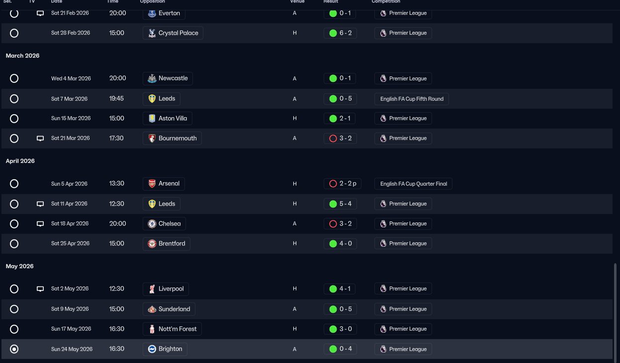Open the Leeds 0 - 5 FA Cup result
Screen dimensions: 620x363
pyautogui.click(x=340, y=99)
